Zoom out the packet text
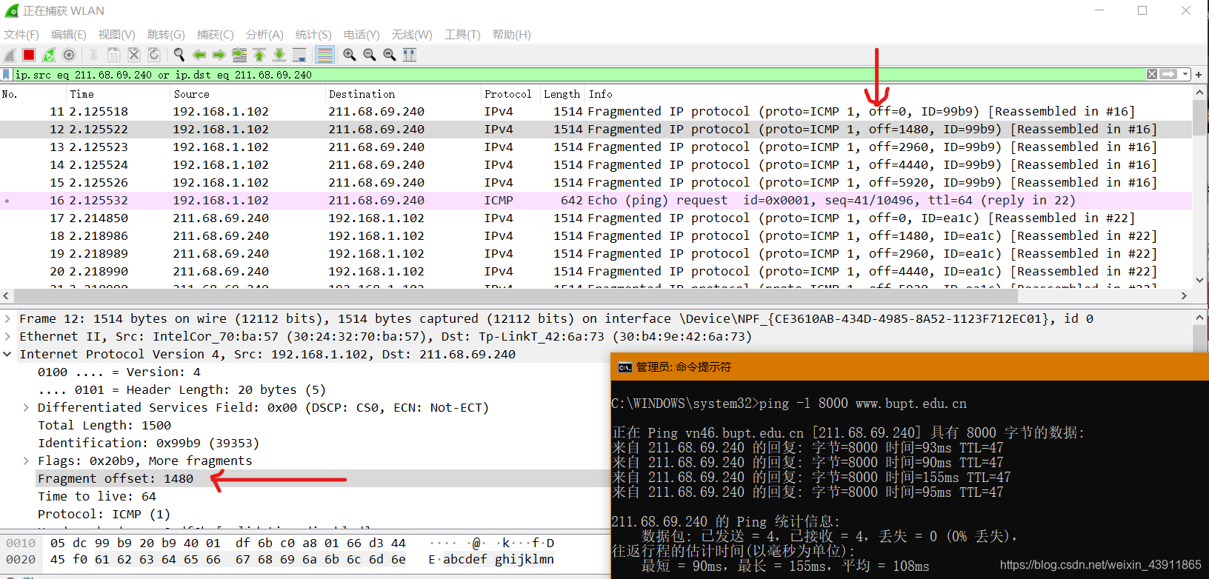The image size is (1209, 579). click(x=370, y=55)
